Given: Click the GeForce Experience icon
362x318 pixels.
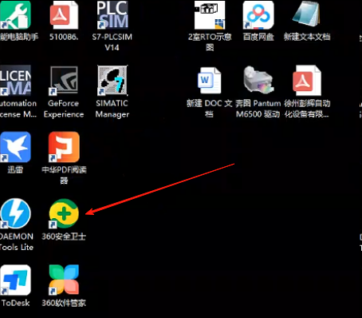Looking at the screenshot, I should pos(64,81).
